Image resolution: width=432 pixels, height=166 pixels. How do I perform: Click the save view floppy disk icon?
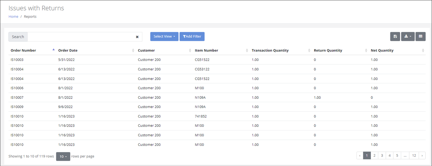[x=395, y=36]
